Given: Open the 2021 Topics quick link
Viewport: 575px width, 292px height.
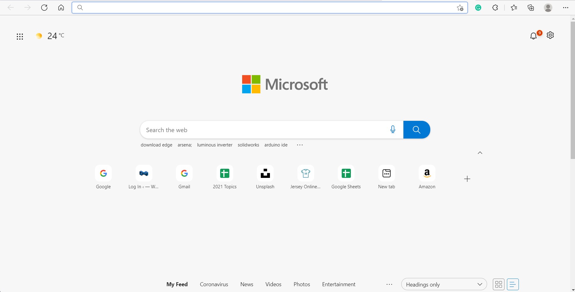Looking at the screenshot, I should click(x=225, y=177).
